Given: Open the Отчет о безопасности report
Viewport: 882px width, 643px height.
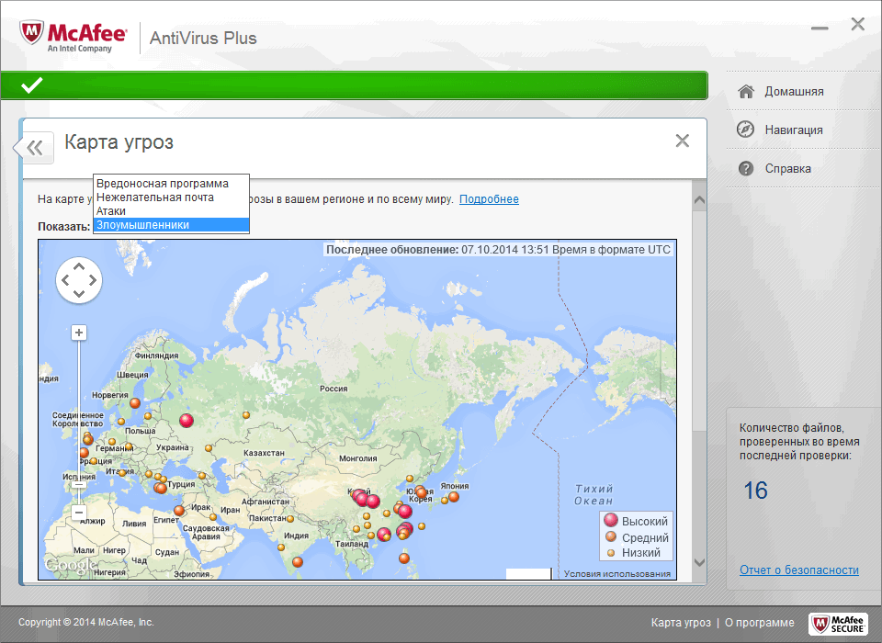Looking at the screenshot, I should pos(798,570).
